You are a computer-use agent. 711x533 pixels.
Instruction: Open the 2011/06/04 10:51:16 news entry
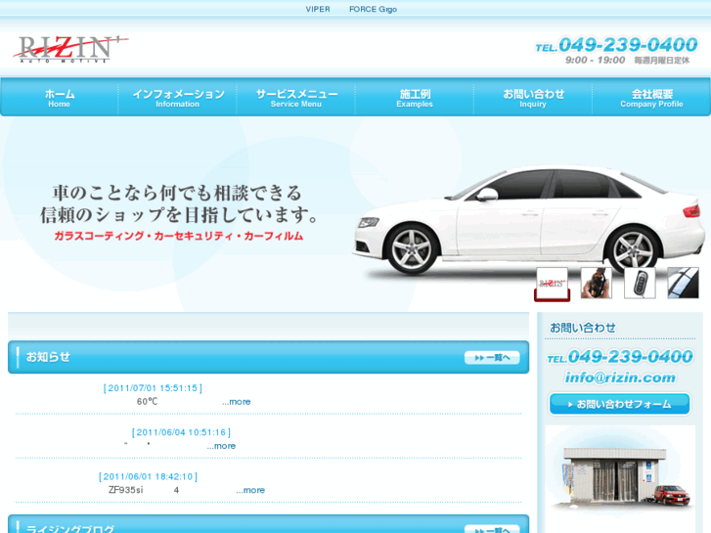[x=181, y=432]
